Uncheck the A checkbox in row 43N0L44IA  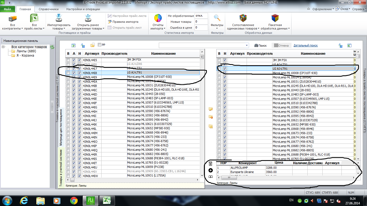pos(74,81)
